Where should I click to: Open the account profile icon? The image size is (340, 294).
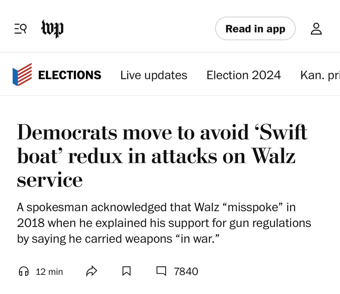(x=316, y=29)
